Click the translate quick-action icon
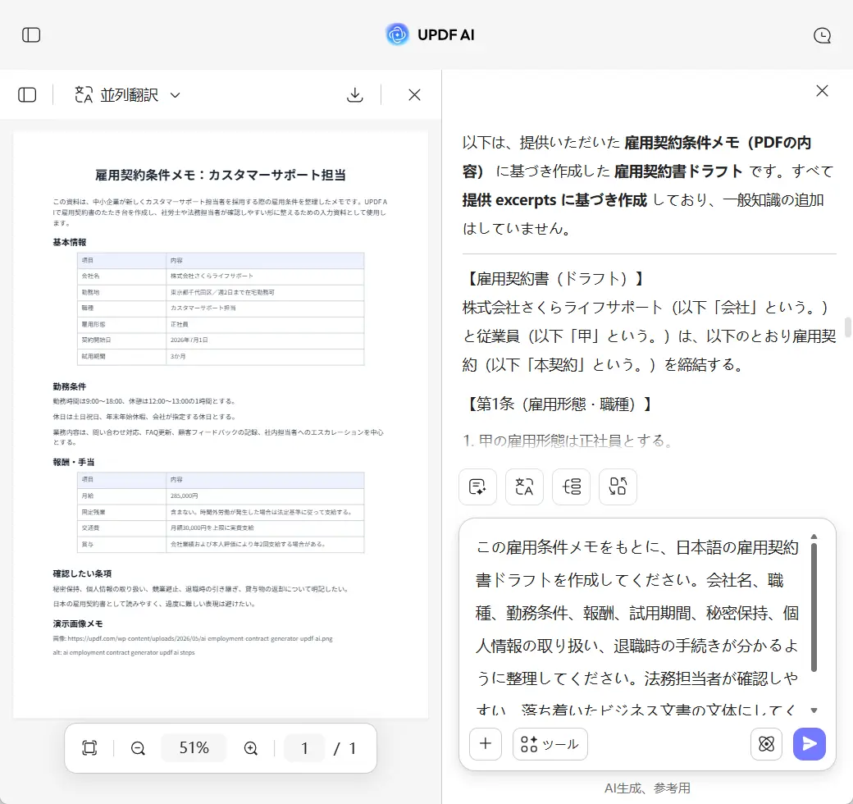This screenshot has width=853, height=804. tap(524, 487)
